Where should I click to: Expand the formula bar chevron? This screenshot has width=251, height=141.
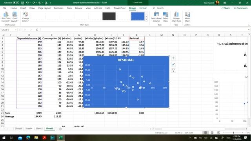(249, 30)
